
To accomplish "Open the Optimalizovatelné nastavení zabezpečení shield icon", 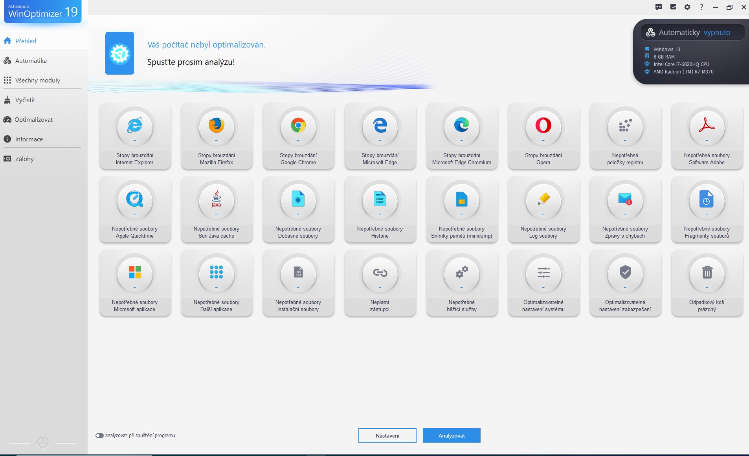I will 625,273.
